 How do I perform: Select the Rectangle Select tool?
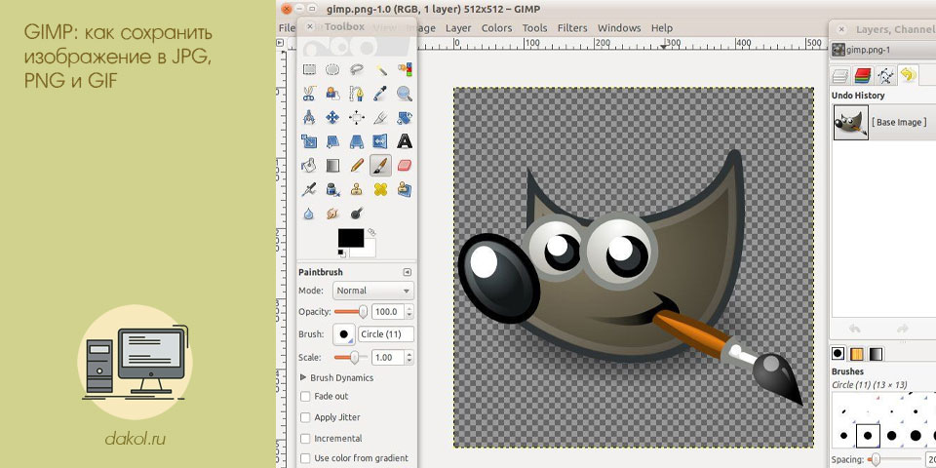309,70
